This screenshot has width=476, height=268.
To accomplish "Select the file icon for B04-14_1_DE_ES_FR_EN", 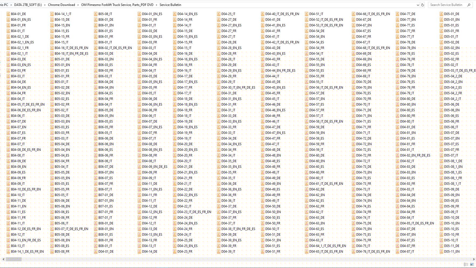I will pos(8,252).
